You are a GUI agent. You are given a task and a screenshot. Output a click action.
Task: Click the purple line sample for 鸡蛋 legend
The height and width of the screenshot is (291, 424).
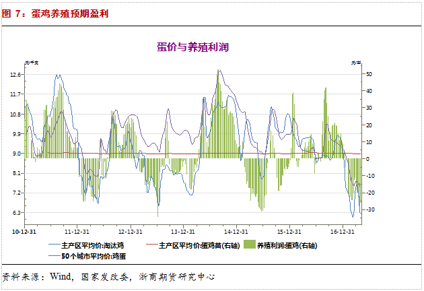pyautogui.click(x=54, y=255)
